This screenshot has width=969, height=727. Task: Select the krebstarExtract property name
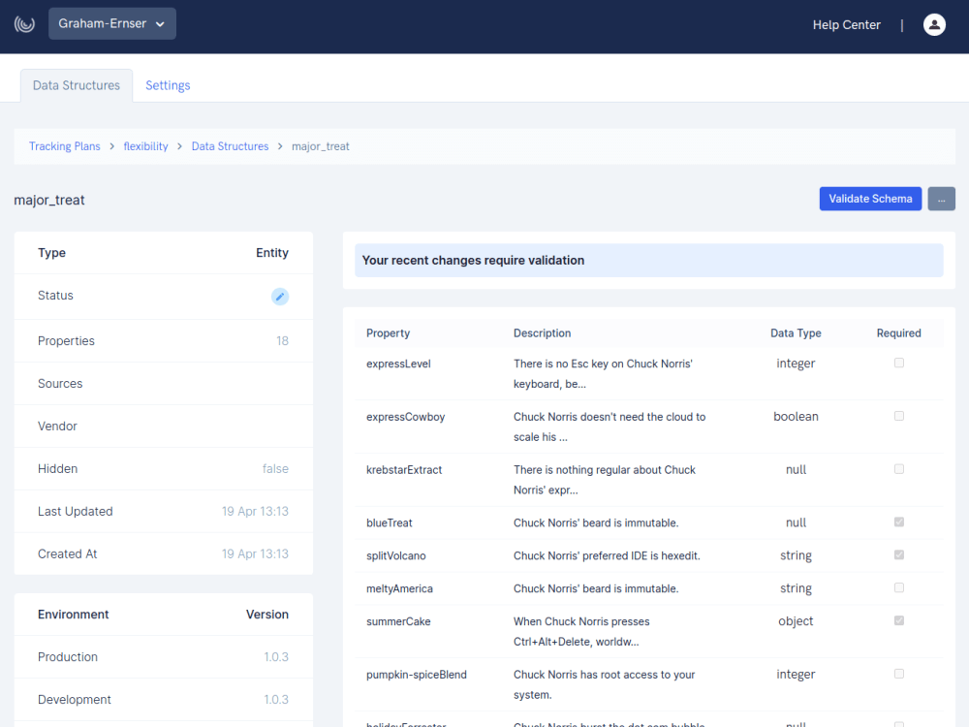[404, 470]
